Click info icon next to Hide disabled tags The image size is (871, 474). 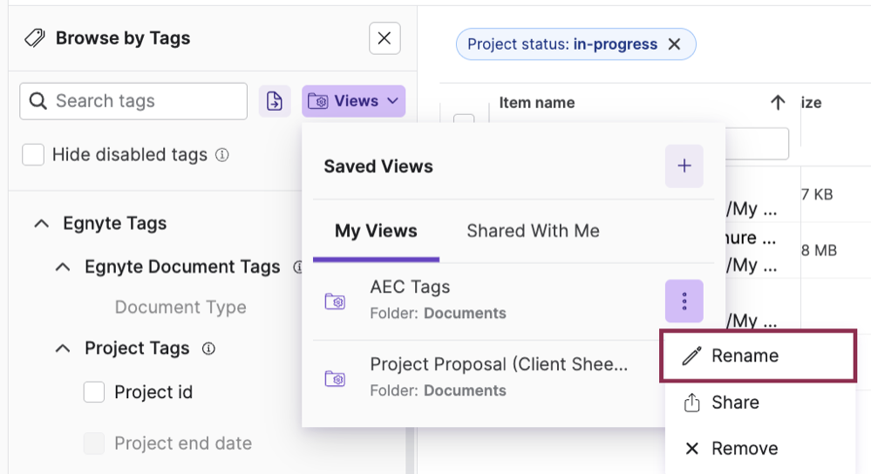pos(222,155)
